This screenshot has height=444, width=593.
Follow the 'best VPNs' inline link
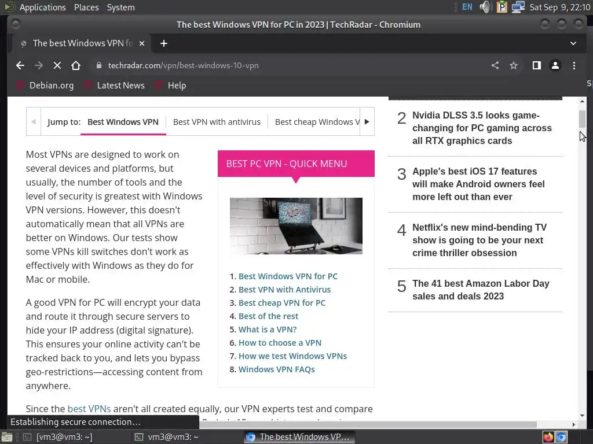coord(89,409)
